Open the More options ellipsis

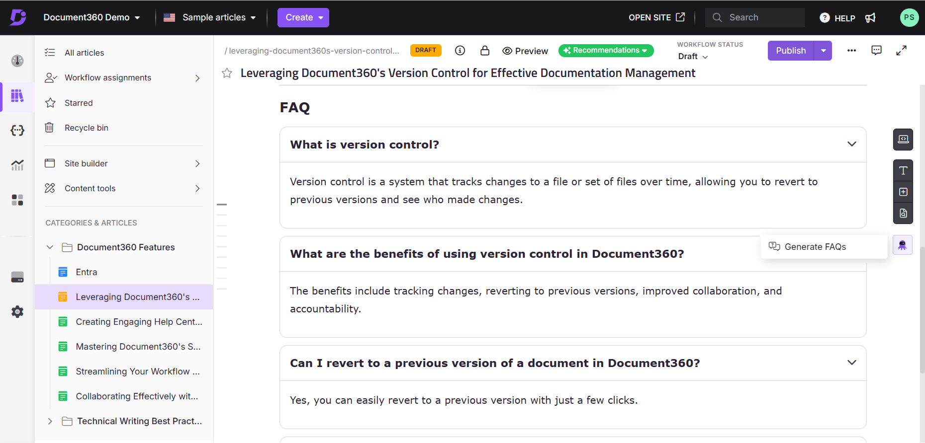point(851,51)
